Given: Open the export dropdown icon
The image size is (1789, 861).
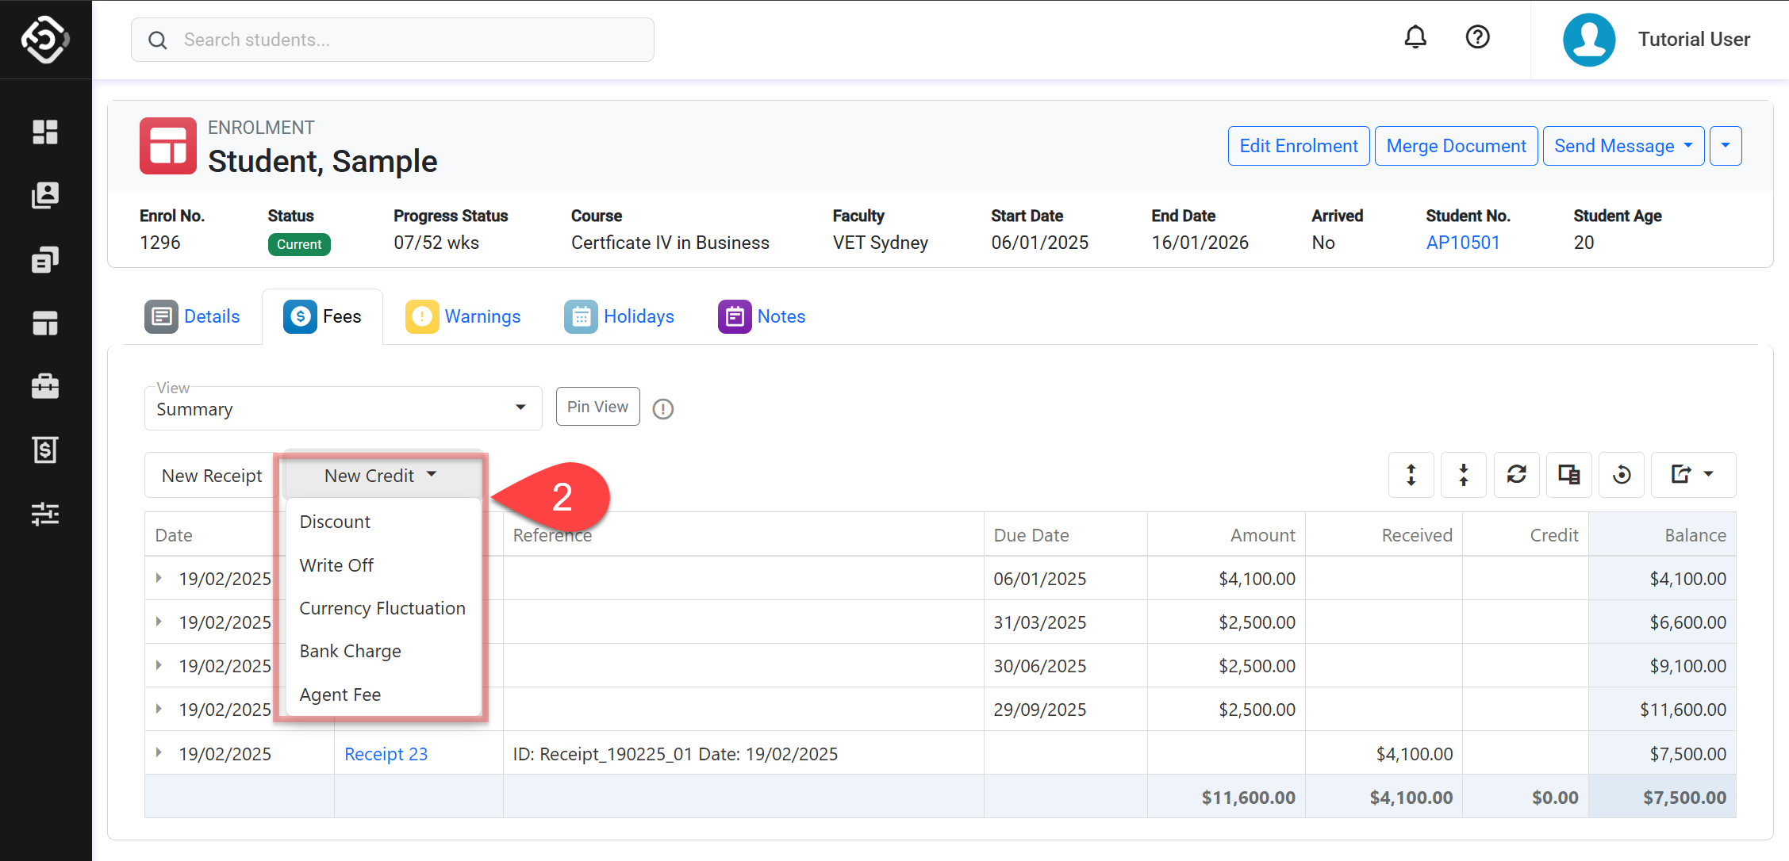Looking at the screenshot, I should [x=1694, y=475].
